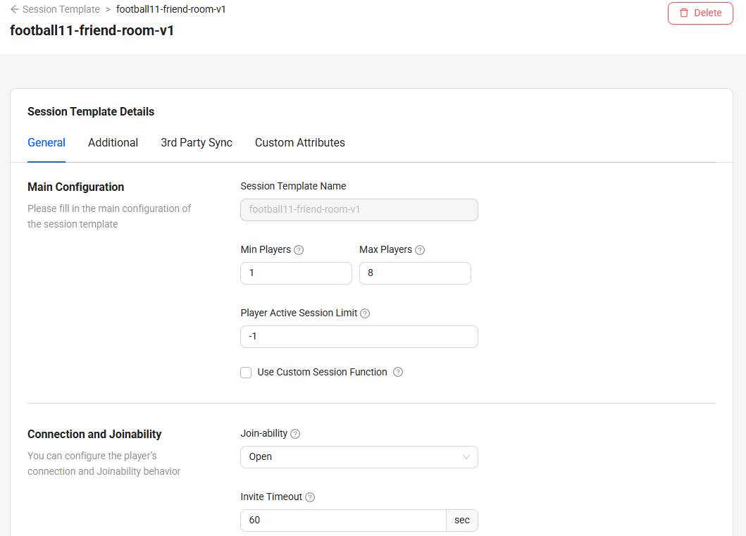Enable the Use Custom Session Function checkbox
The width and height of the screenshot is (746, 536).
coord(246,373)
